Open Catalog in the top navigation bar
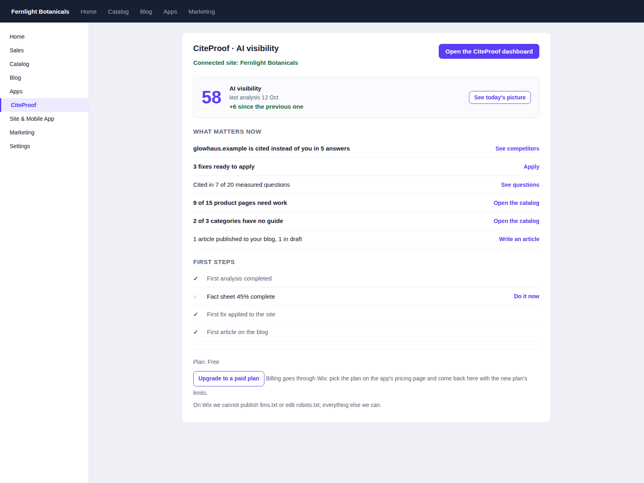644x483 pixels. click(118, 12)
